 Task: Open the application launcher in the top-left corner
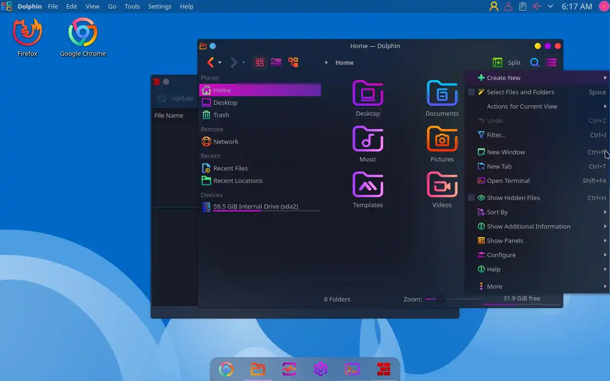[x=7, y=6]
